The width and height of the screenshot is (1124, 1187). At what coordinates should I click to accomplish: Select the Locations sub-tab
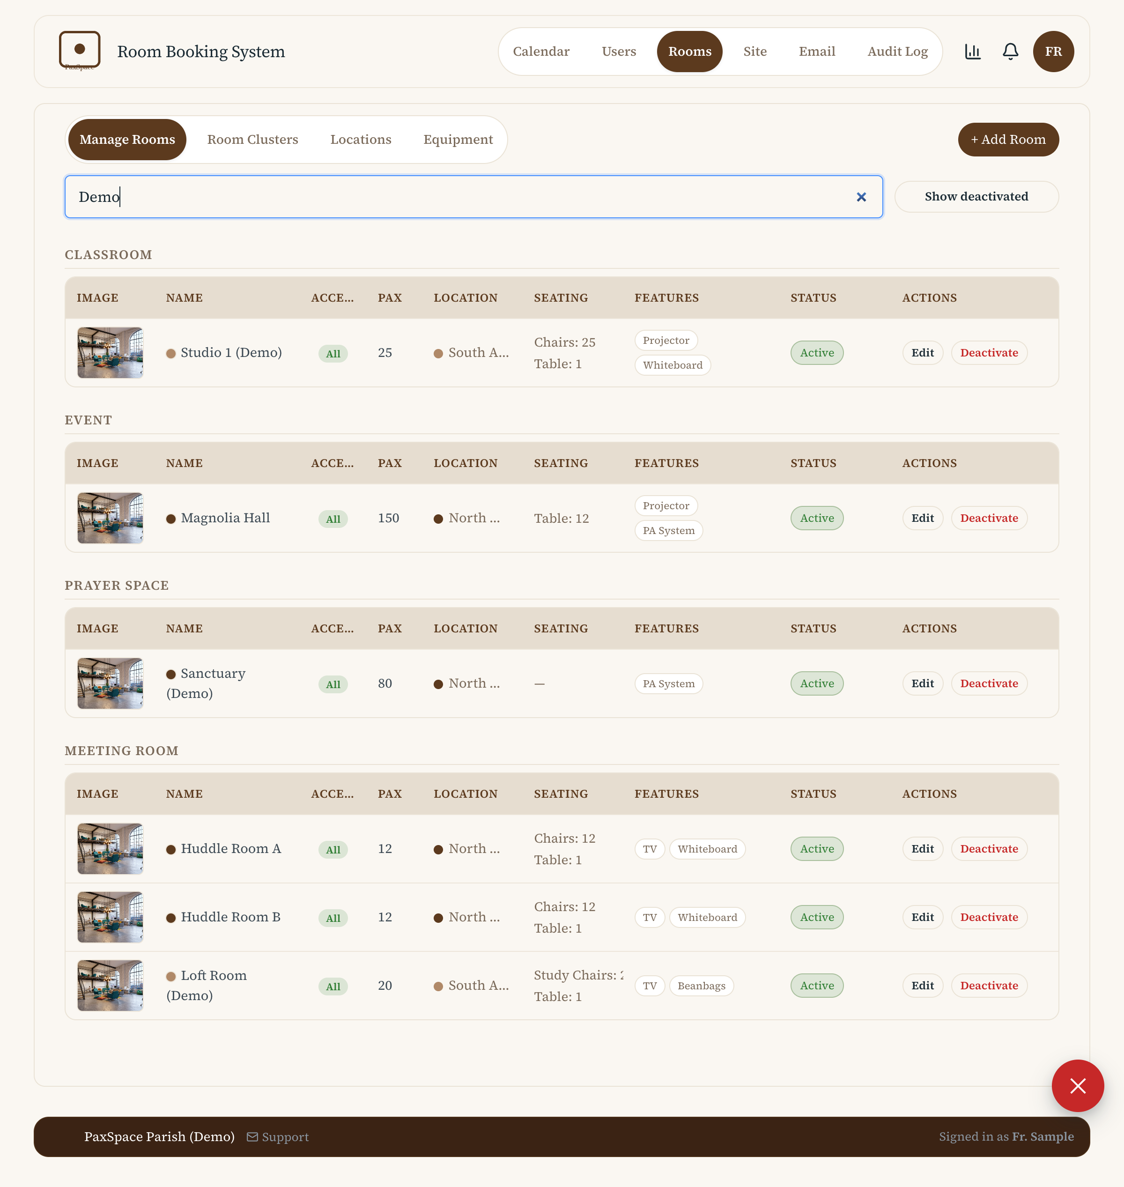click(x=361, y=140)
